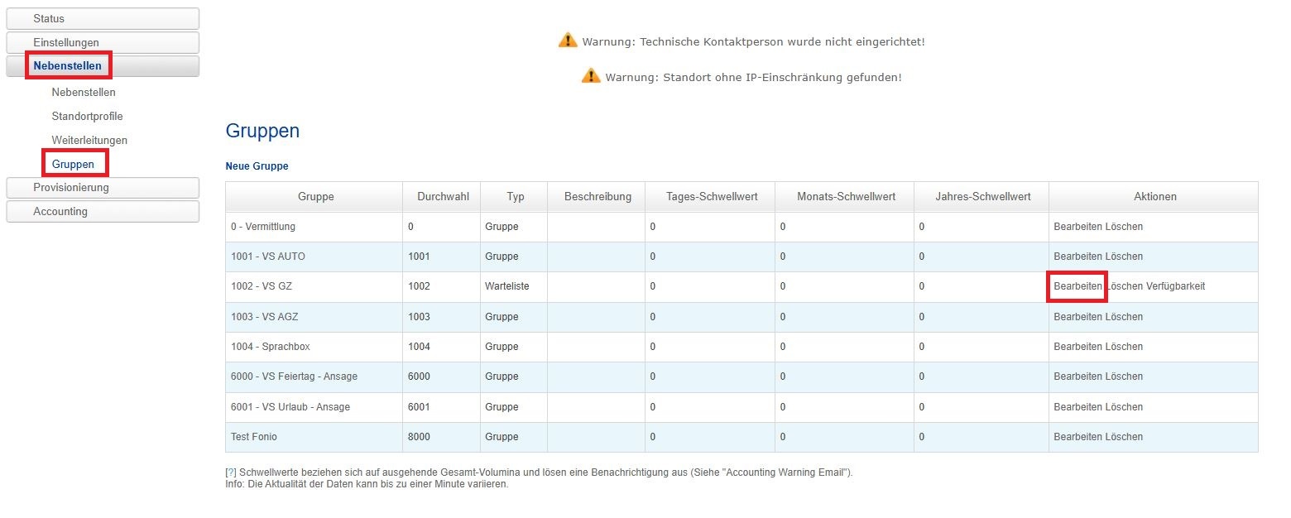Expand the Status menu section
The width and height of the screenshot is (1291, 518).
coord(103,18)
